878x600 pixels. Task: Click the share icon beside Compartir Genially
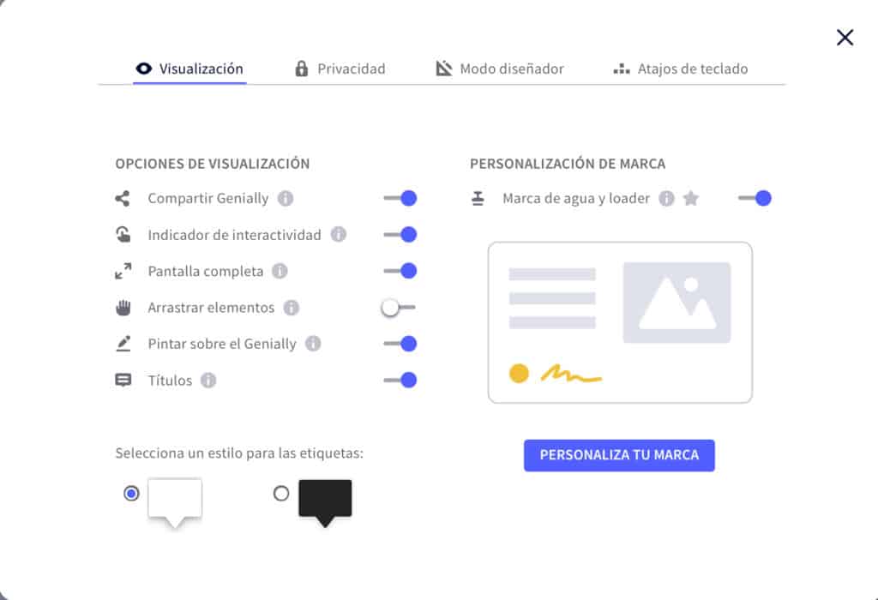pyautogui.click(x=123, y=198)
